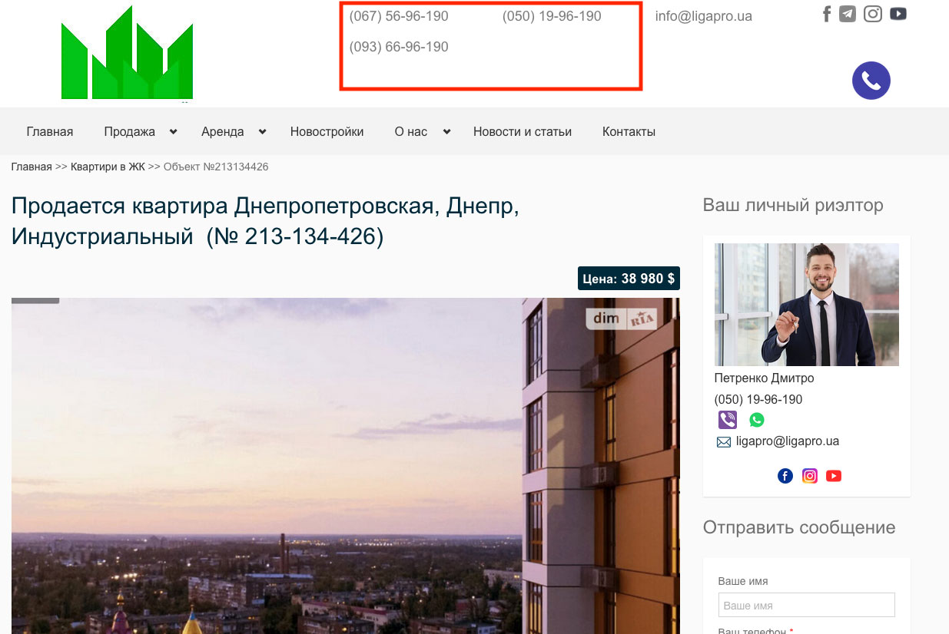
Task: Click the envelope icon next to ligapro@ligapro.ua
Action: point(723,442)
